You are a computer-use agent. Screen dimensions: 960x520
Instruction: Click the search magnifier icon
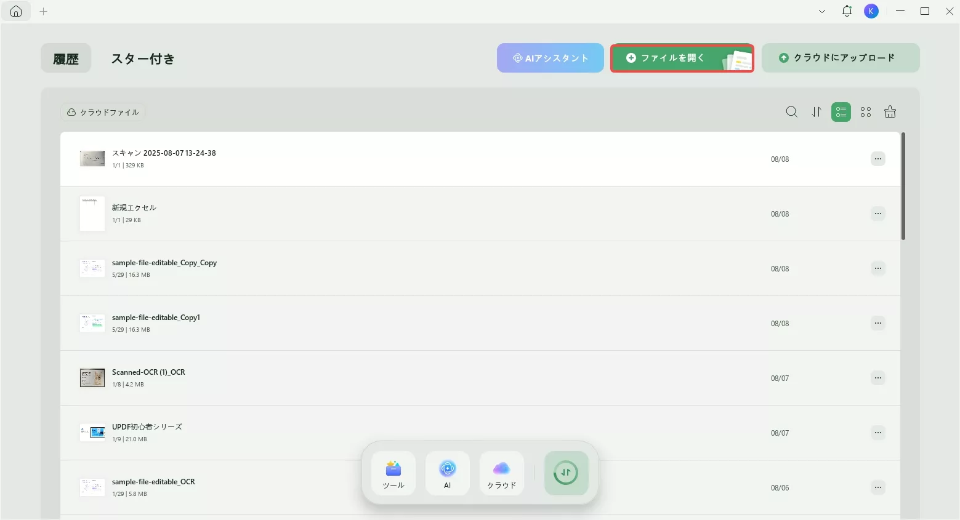(792, 112)
